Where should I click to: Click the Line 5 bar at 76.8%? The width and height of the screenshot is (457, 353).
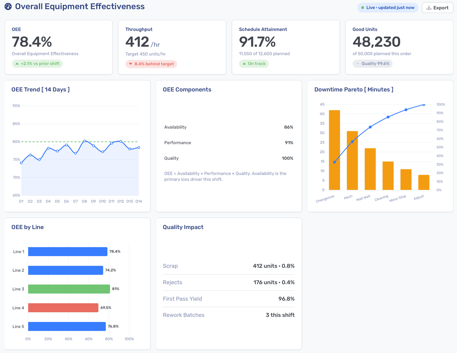tap(67, 326)
